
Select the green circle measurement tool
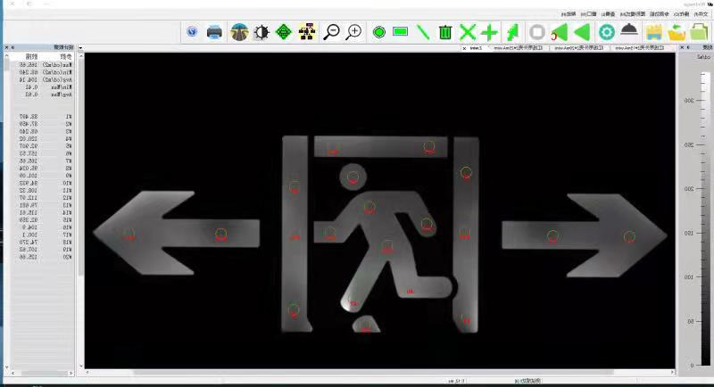coord(378,32)
